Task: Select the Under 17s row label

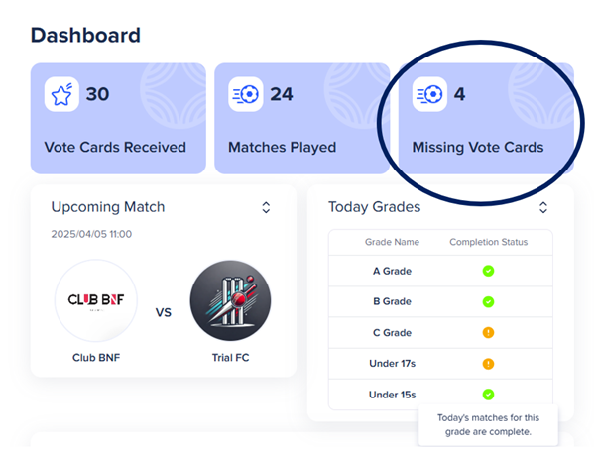Action: 390,364
